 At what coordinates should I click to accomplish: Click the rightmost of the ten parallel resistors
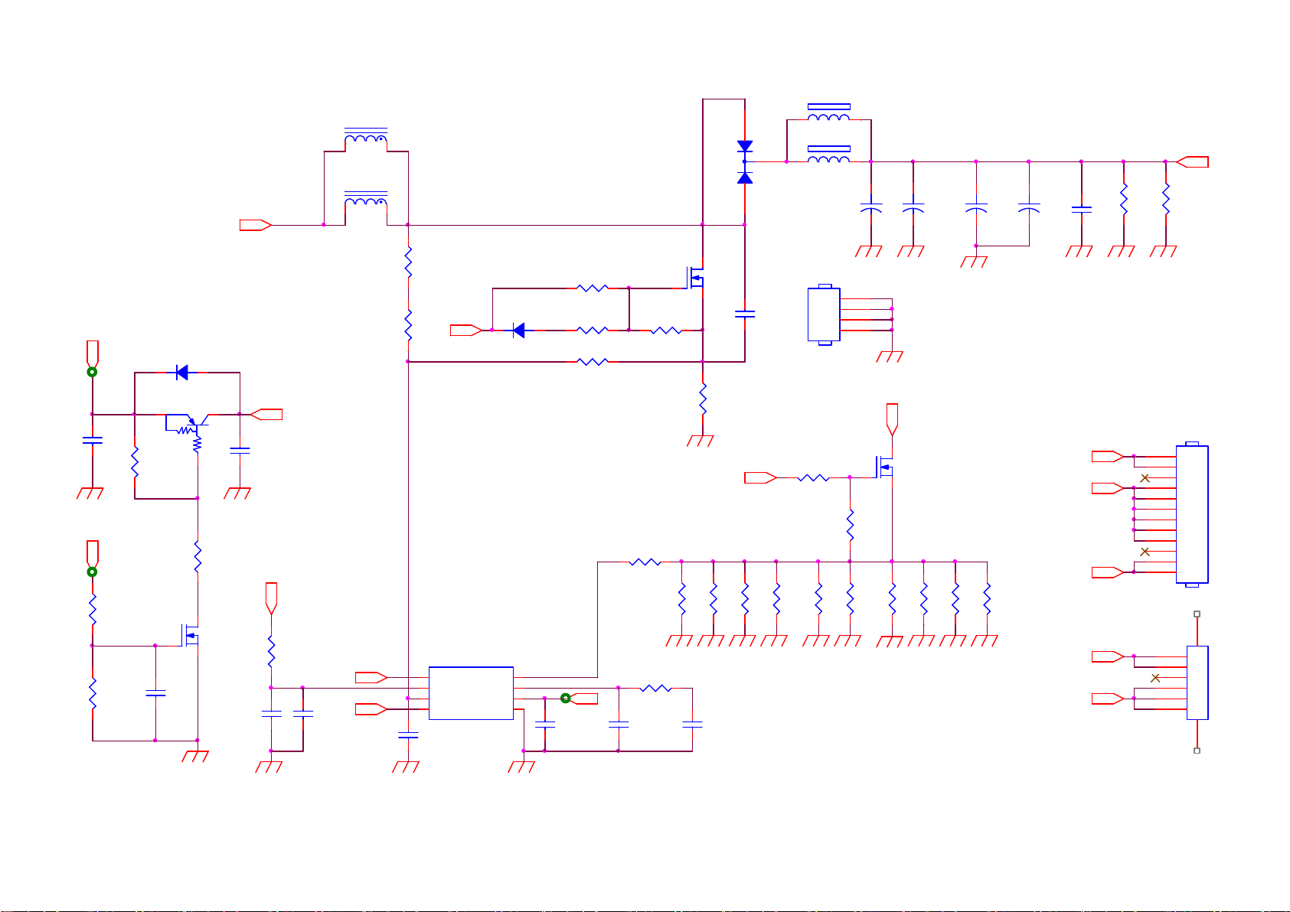(987, 599)
